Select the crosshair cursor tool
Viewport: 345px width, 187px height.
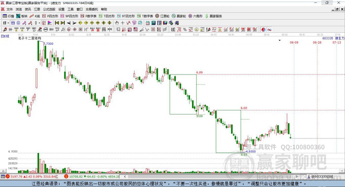click(123, 23)
